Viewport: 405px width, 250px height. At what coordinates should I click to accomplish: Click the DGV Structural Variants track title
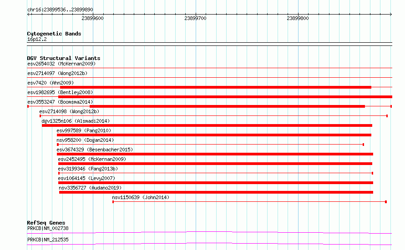coord(64,58)
